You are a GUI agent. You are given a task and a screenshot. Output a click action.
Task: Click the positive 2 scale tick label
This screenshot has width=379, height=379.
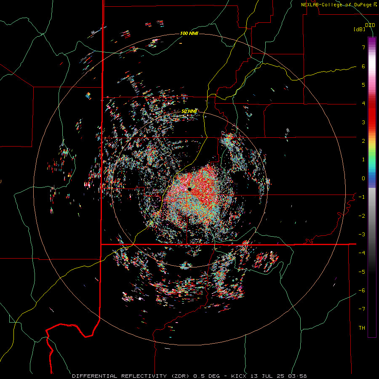tap(363, 141)
